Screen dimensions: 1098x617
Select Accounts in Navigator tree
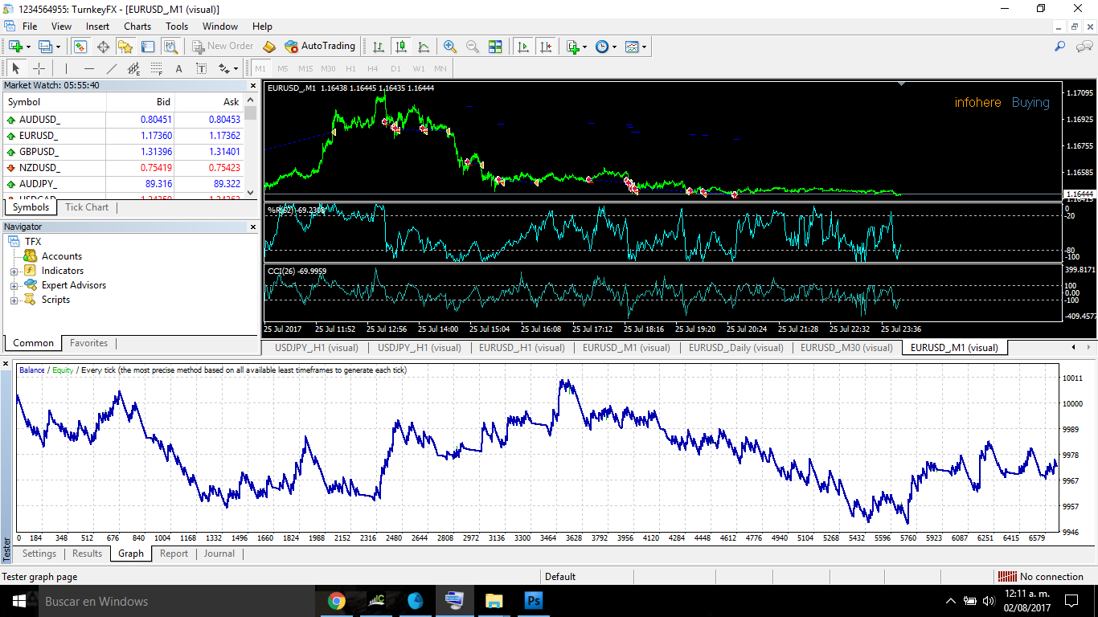tap(62, 256)
